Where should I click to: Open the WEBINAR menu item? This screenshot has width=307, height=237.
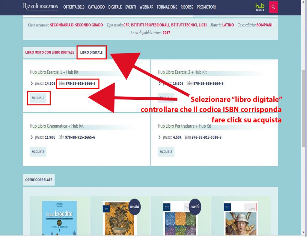point(146,7)
